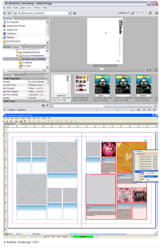This screenshot has height=249, width=161.
Task: Switch to Details view mode
Action: 149,110
